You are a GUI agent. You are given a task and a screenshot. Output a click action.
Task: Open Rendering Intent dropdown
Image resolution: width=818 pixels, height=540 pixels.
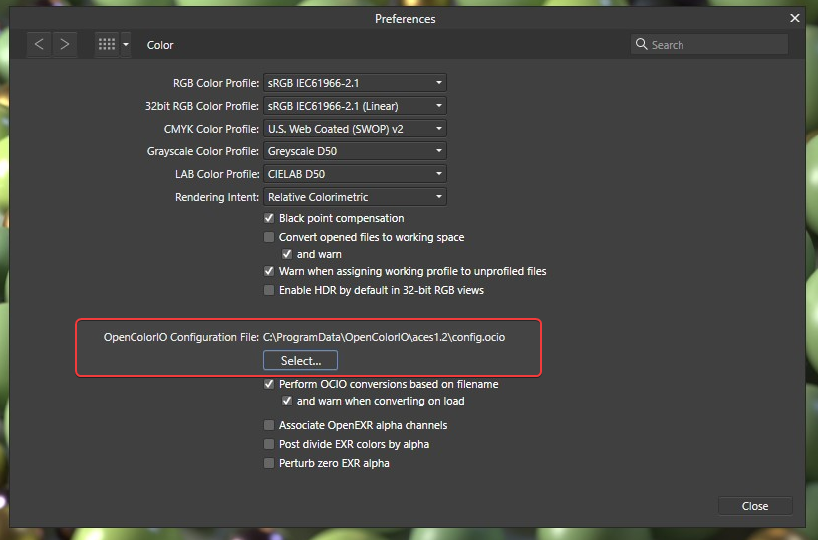(355, 197)
